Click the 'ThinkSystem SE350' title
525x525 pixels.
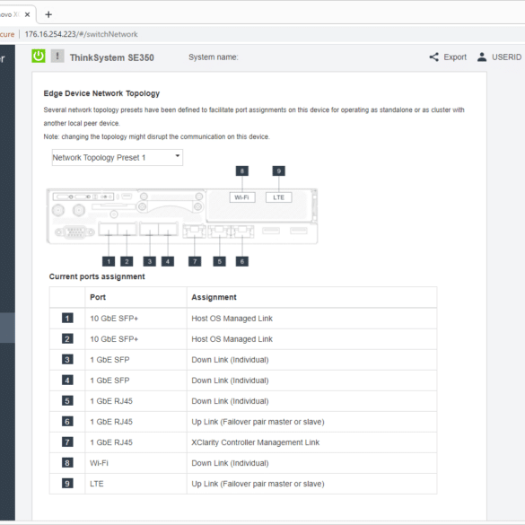point(112,57)
